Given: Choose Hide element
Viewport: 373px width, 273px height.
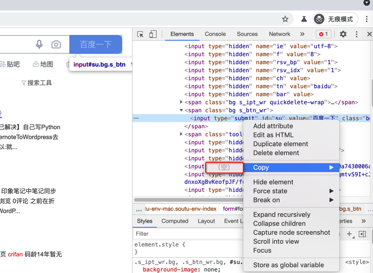Looking at the screenshot, I should click(x=291, y=182).
